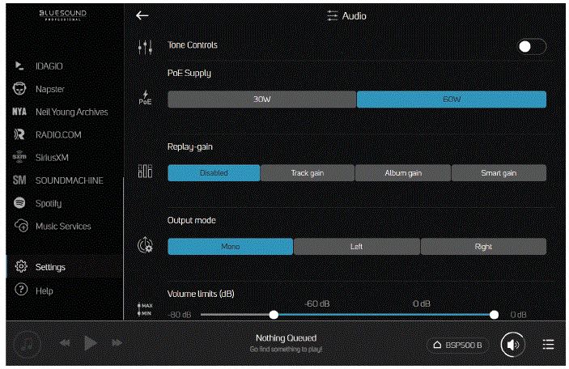Click the "Go find something to play!" text
Image resolution: width=569 pixels, height=369 pixels.
[x=286, y=349]
